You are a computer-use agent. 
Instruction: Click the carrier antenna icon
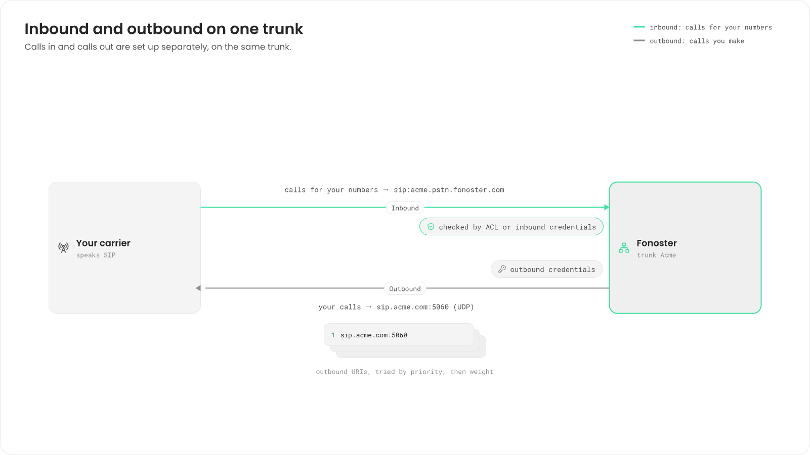(x=63, y=247)
